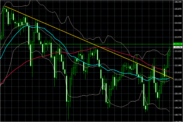
Task: Select the 149.710 price scale value
Action: [x=178, y=101]
